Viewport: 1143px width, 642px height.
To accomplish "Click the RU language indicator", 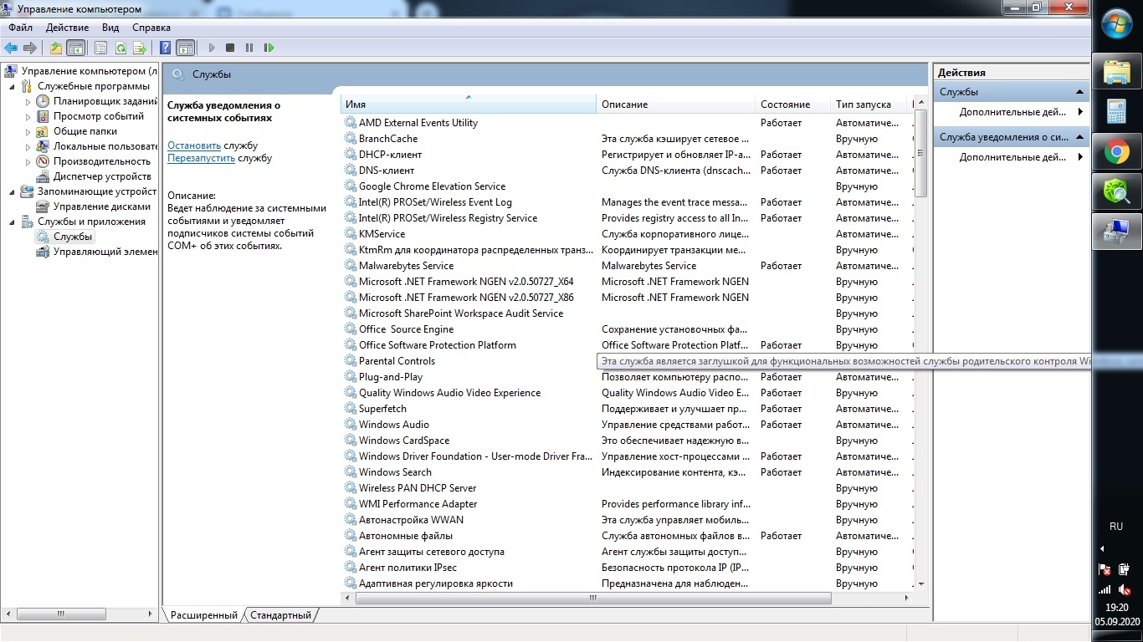I will click(x=1115, y=527).
